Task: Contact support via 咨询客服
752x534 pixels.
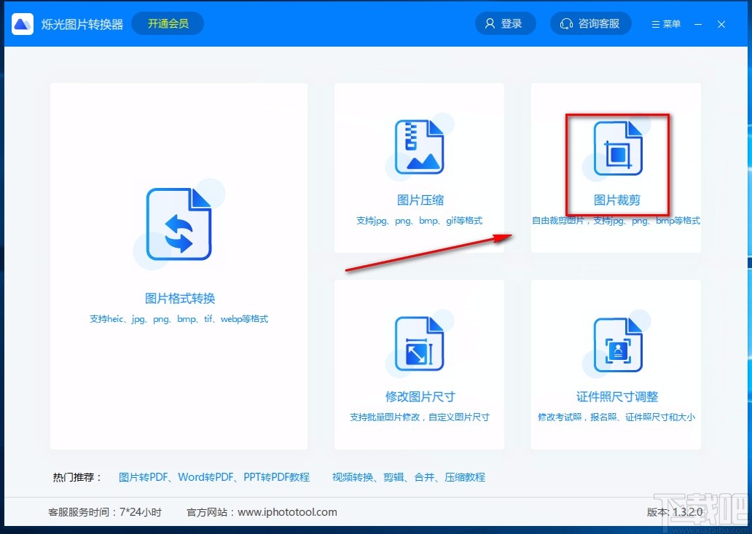Action: [x=591, y=23]
